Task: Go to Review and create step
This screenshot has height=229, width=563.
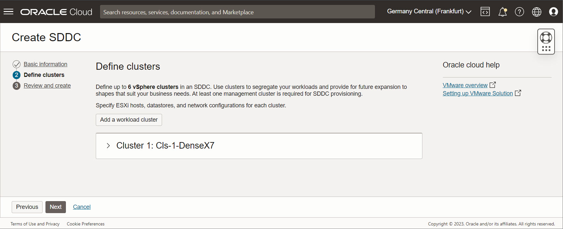Action: [47, 86]
